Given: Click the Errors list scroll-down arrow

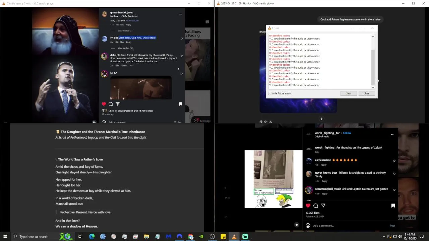Looking at the screenshot, I should point(373,87).
